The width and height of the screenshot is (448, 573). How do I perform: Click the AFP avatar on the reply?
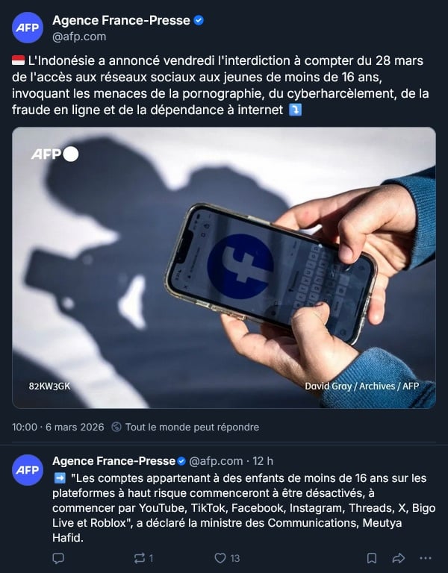click(x=28, y=470)
